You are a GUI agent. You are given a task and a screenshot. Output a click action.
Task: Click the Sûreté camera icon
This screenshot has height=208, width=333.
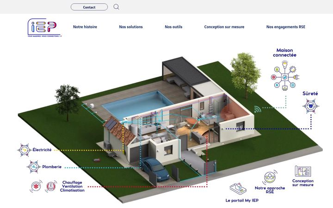pyautogui.click(x=311, y=106)
